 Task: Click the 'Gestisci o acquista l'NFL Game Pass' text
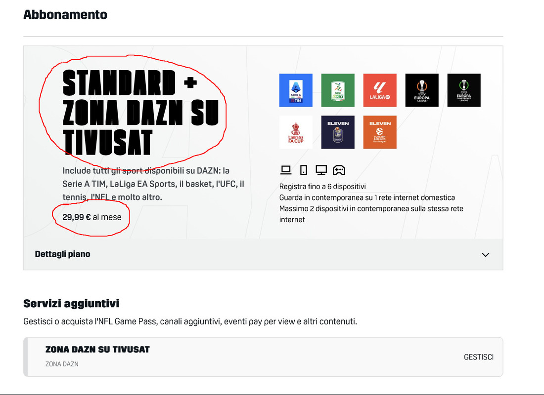pyautogui.click(x=190, y=321)
